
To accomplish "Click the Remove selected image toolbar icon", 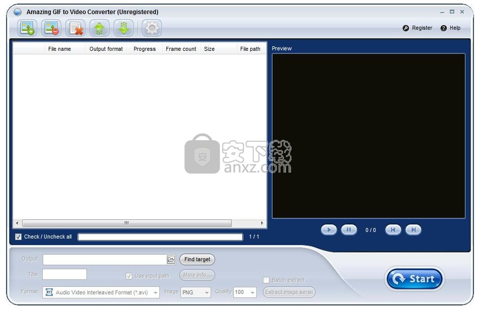I will click(51, 28).
